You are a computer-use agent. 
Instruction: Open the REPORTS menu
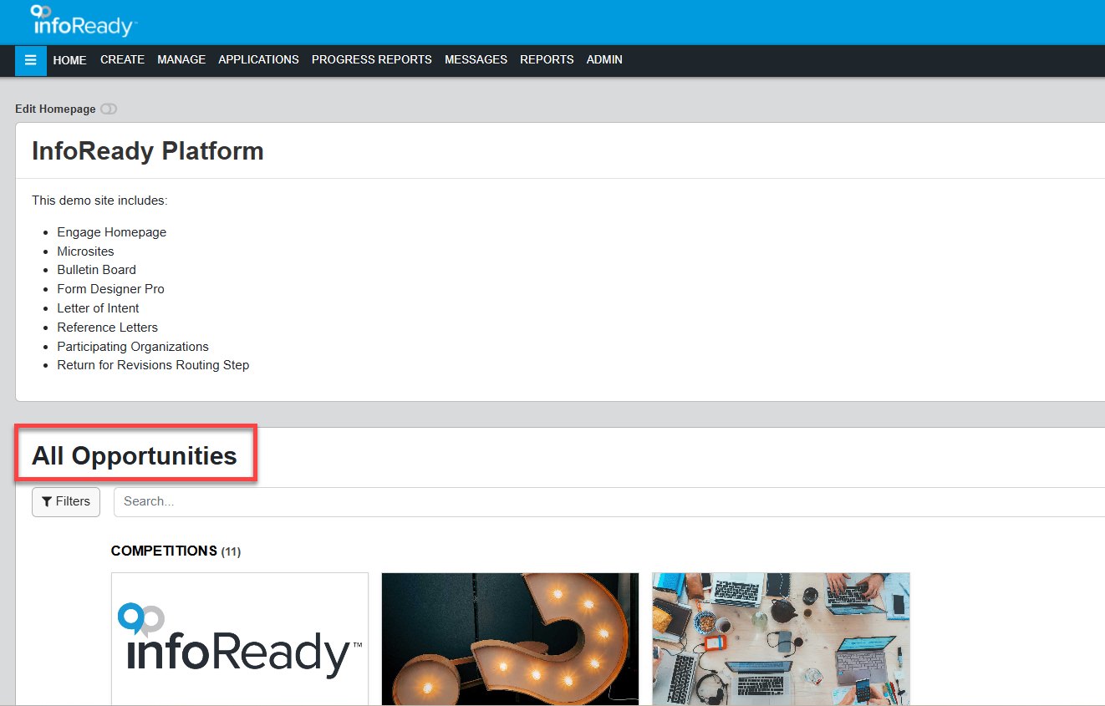pyautogui.click(x=547, y=60)
